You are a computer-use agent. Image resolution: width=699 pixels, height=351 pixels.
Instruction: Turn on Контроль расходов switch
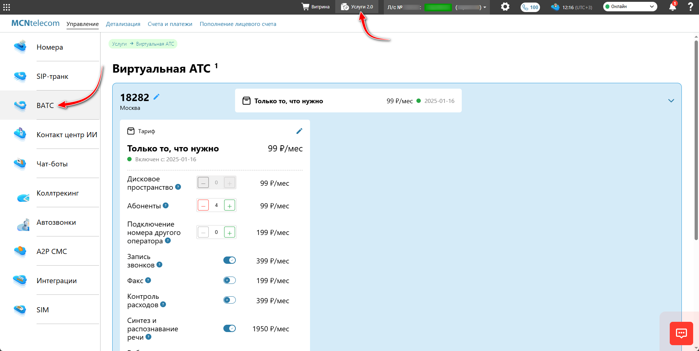[x=230, y=300]
